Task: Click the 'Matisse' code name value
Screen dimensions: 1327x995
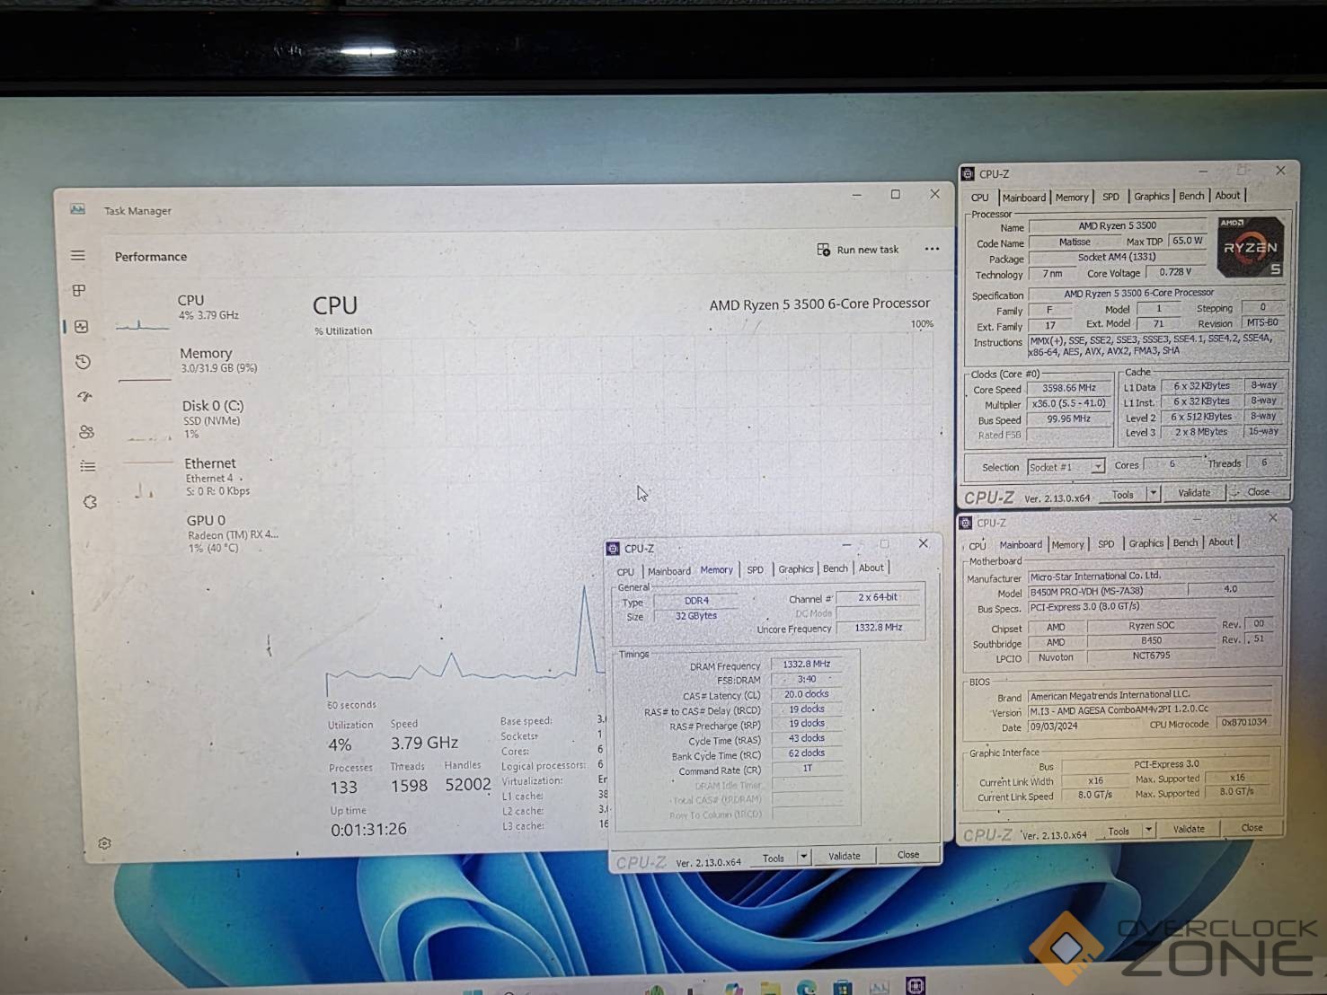Action: [x=1075, y=242]
